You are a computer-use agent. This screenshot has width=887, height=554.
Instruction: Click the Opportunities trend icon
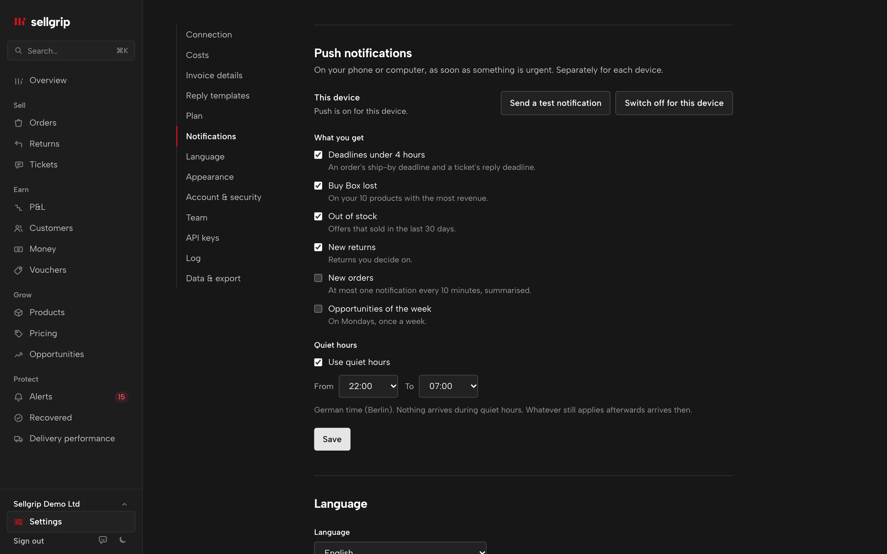[x=18, y=355]
